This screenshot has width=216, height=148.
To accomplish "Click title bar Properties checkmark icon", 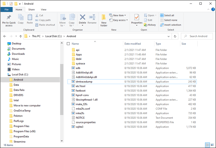I will point(11,4).
